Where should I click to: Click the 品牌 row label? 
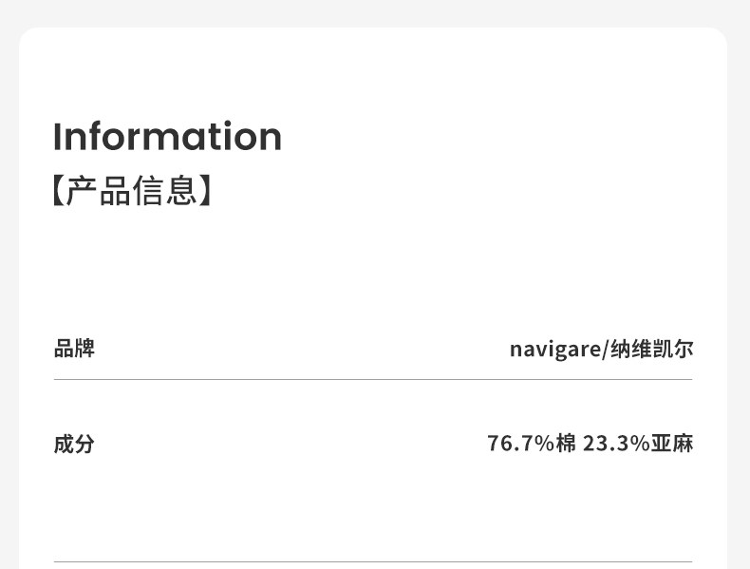[74, 350]
